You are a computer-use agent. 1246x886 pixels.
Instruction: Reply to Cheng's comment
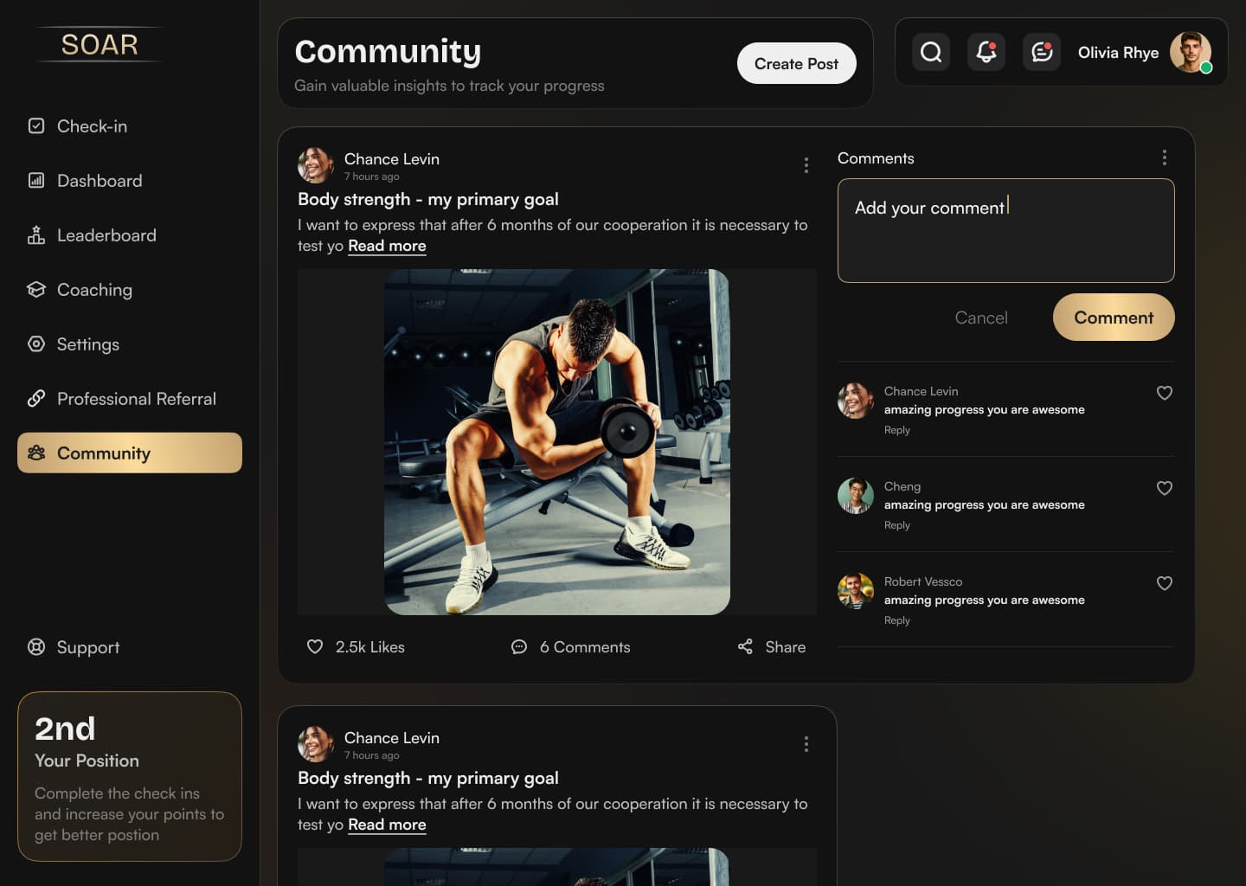pos(896,525)
